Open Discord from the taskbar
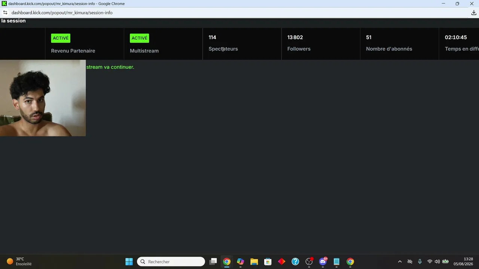479x269 pixels. [x=323, y=262]
